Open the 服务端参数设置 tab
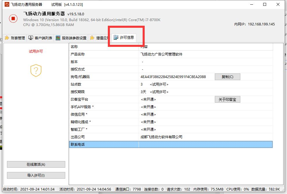Image resolution: width=287 pixels, height=194 pixels. tap(71, 38)
